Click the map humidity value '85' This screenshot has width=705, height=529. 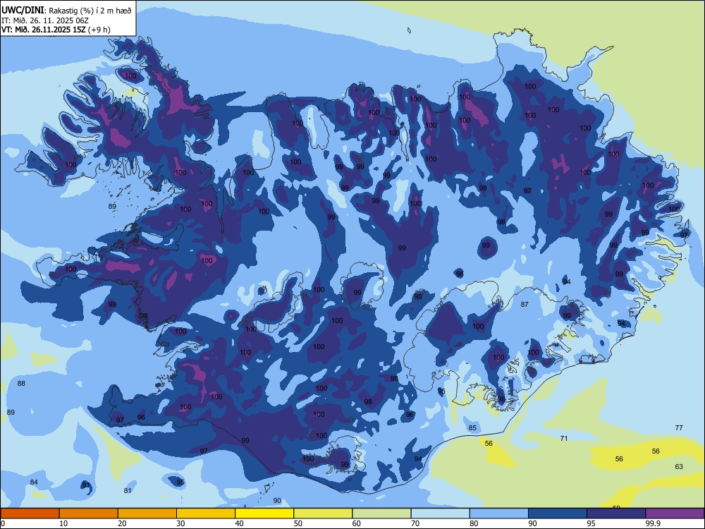point(472,428)
